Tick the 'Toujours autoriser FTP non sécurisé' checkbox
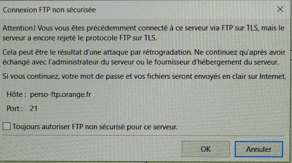Viewport: 292px width, 163px height. 6,127
